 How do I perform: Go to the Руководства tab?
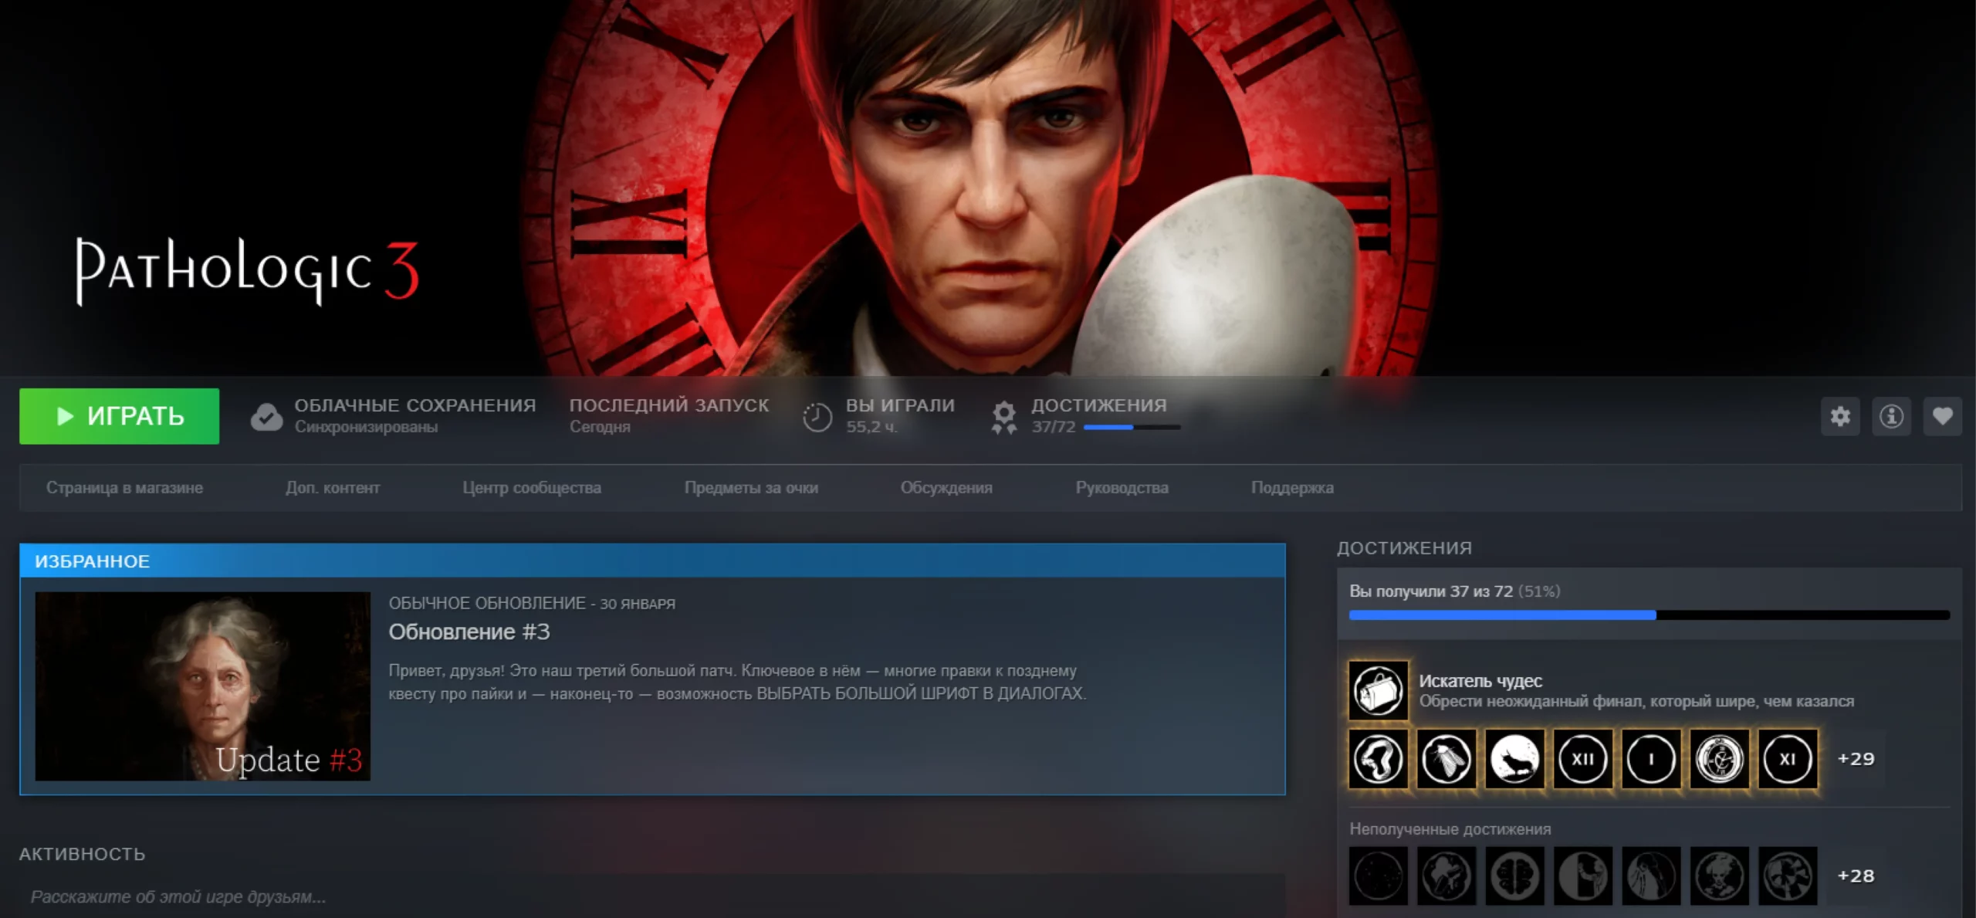[1122, 488]
